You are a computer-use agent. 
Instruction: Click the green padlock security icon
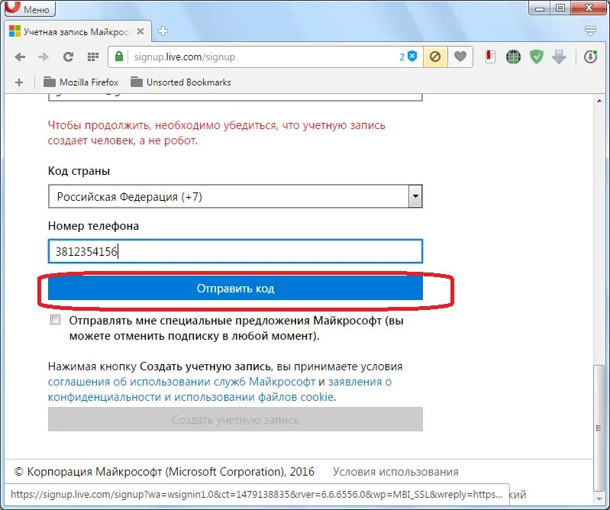tap(119, 56)
